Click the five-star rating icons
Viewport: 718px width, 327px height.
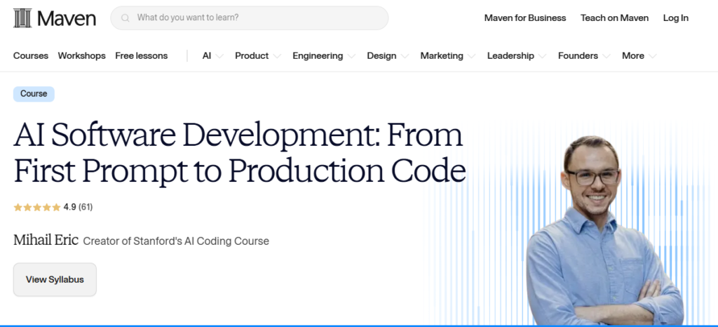[37, 207]
